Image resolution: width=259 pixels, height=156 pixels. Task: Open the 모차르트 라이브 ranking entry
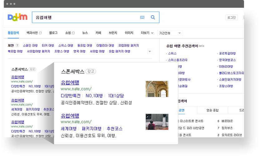[232, 135]
